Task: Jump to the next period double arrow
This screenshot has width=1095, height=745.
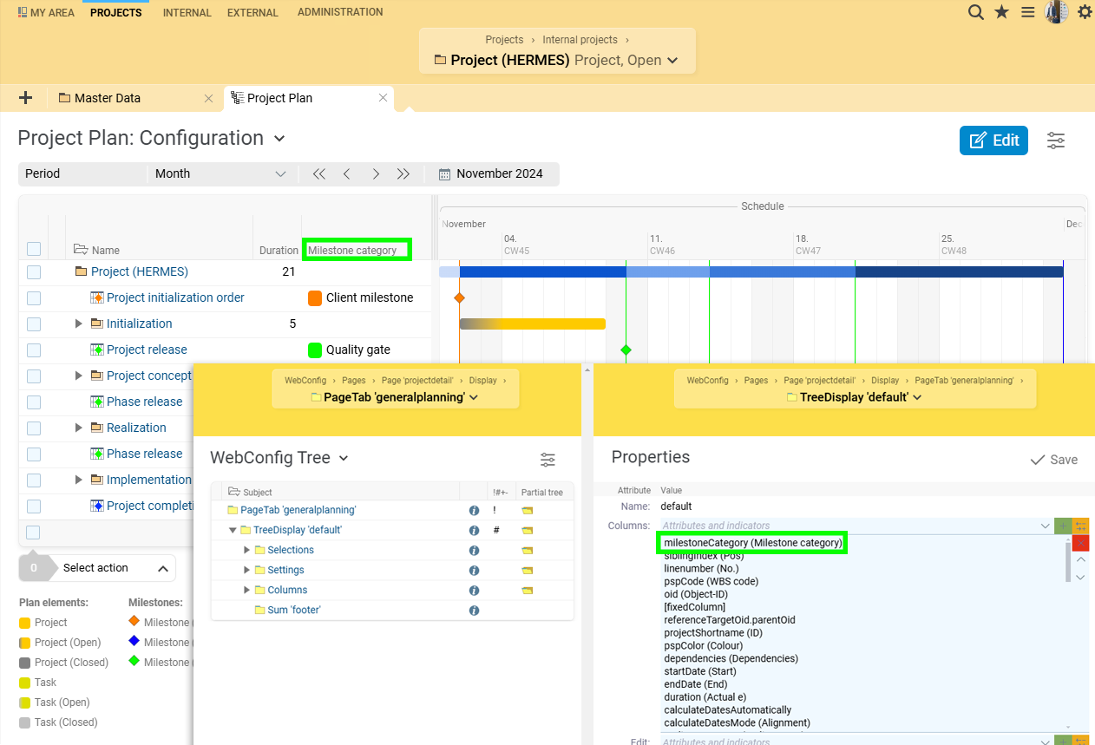Action: [x=403, y=173]
